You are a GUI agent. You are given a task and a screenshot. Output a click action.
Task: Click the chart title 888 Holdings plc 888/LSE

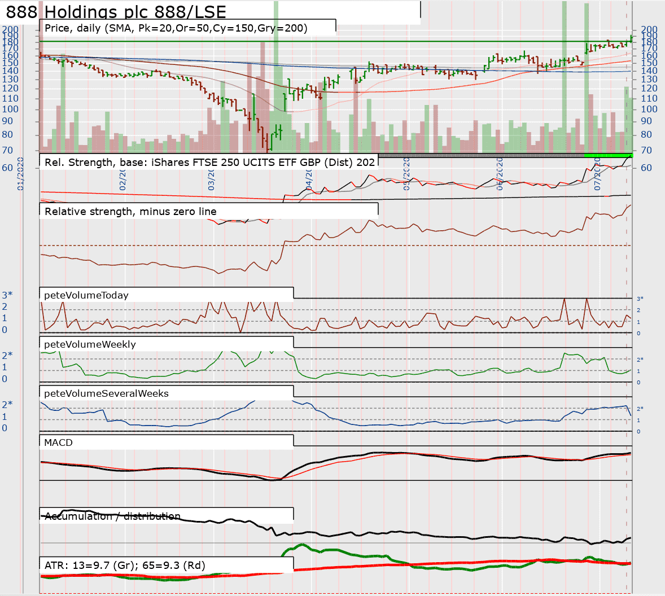point(116,11)
